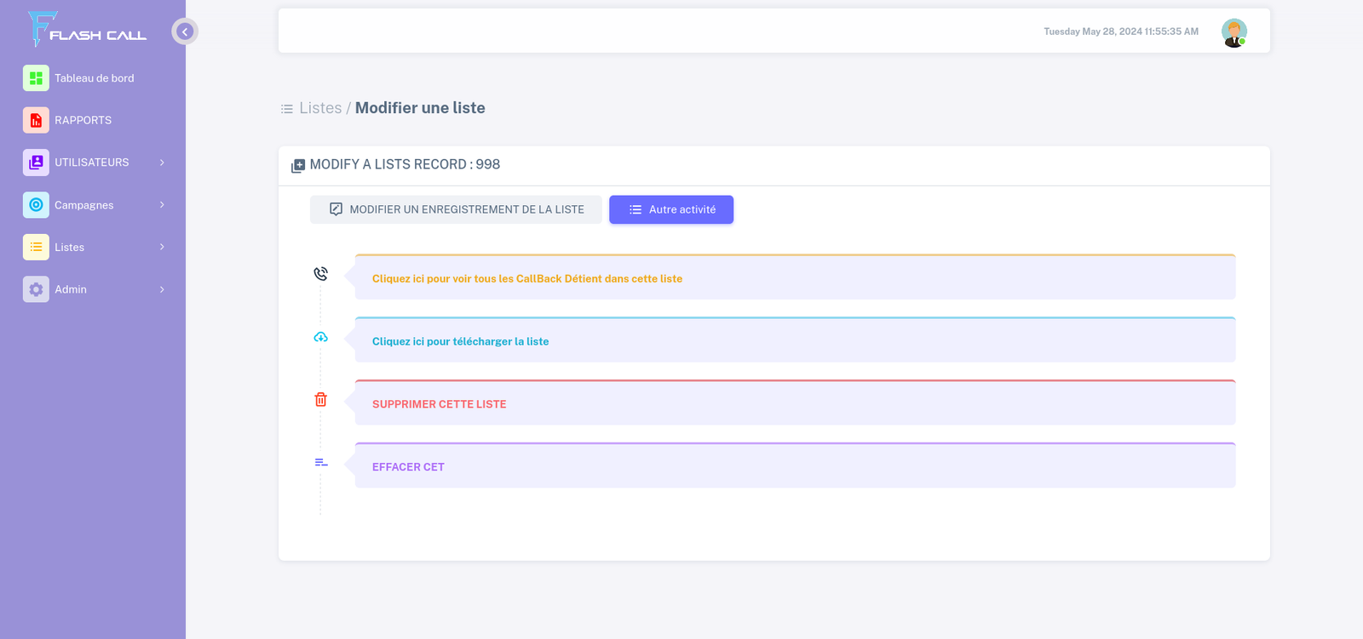Expand the Campagnes submenu chevron

(162, 205)
